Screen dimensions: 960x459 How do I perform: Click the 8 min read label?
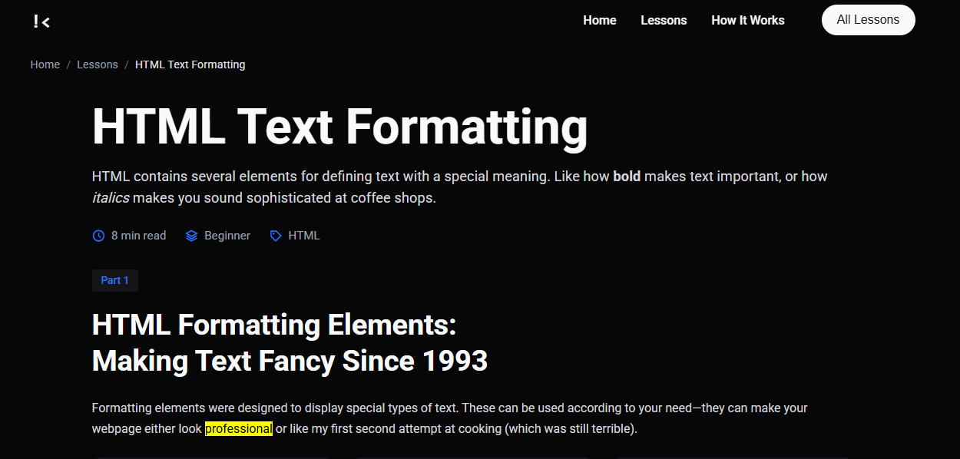coord(138,236)
